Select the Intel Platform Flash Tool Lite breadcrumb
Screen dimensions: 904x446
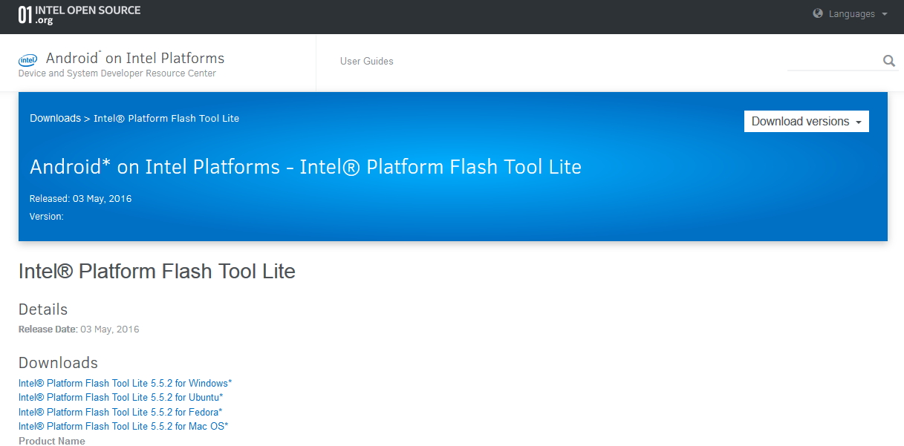tap(166, 118)
